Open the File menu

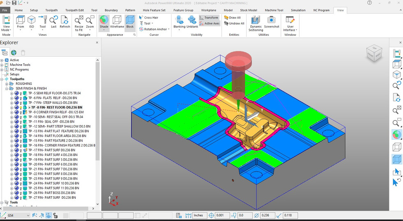pos(5,10)
